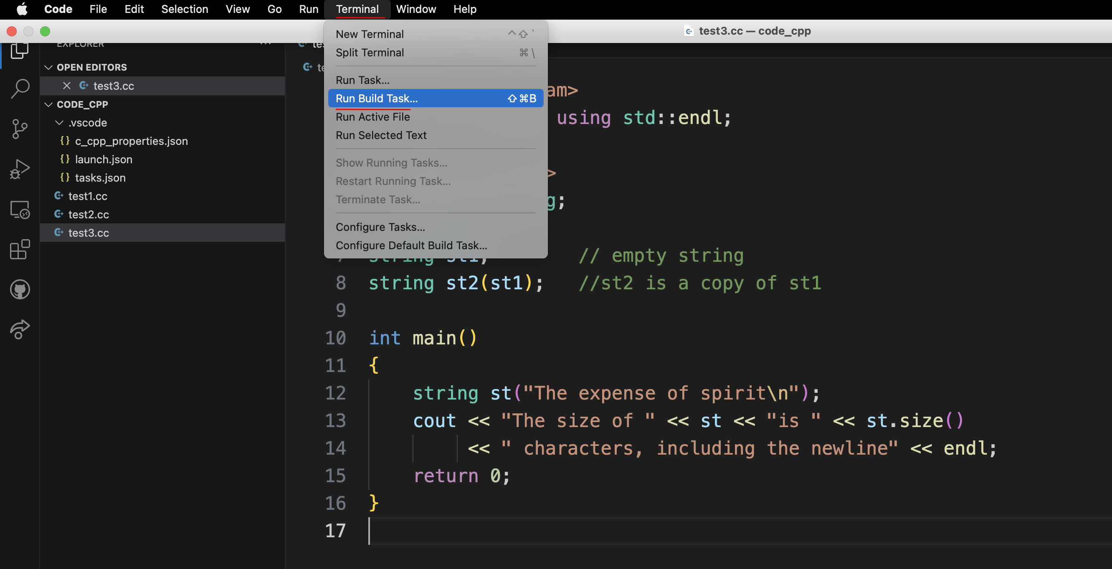Open test1.cc file
Viewport: 1112px width, 569px height.
(162, 196)
